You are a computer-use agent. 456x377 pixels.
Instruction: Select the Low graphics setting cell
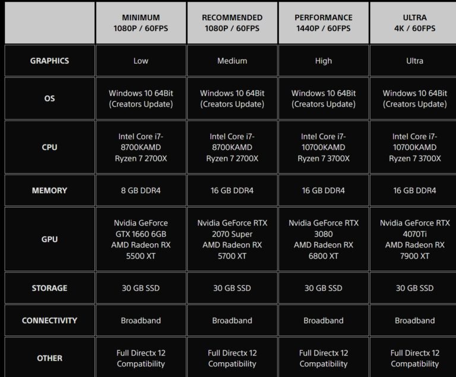(141, 61)
